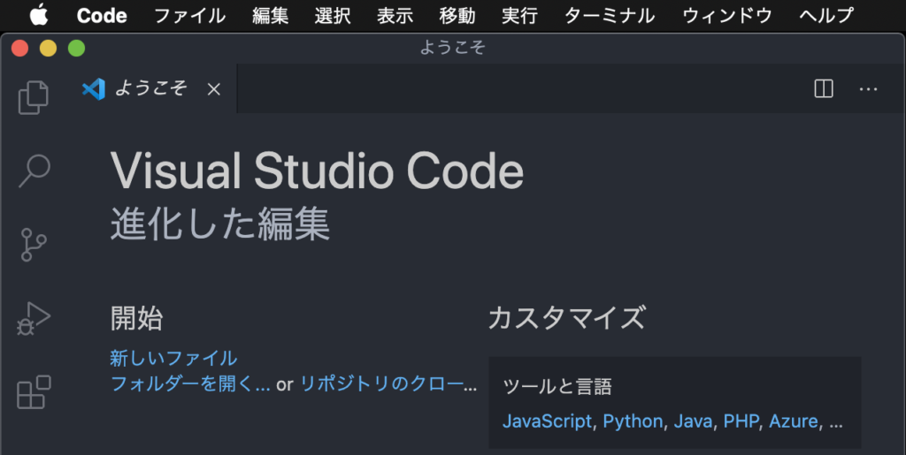The width and height of the screenshot is (906, 455).
Task: Click the ツールと言語 customize card
Action: click(675, 403)
